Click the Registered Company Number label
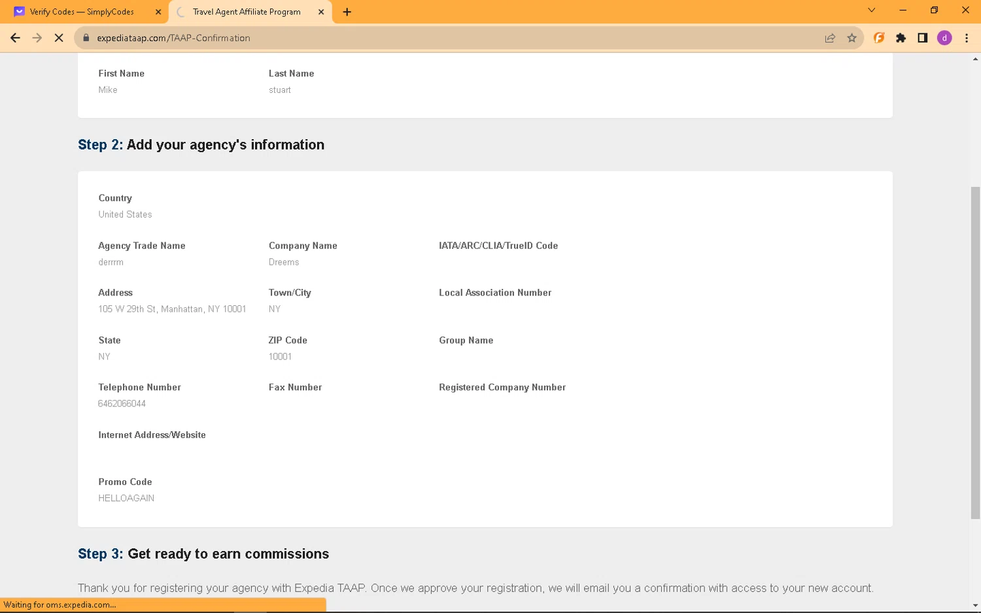The height and width of the screenshot is (613, 981). point(502,388)
